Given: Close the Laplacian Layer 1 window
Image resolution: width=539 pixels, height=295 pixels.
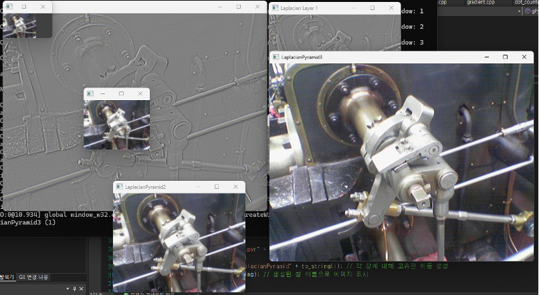Looking at the screenshot, I should click(x=391, y=8).
